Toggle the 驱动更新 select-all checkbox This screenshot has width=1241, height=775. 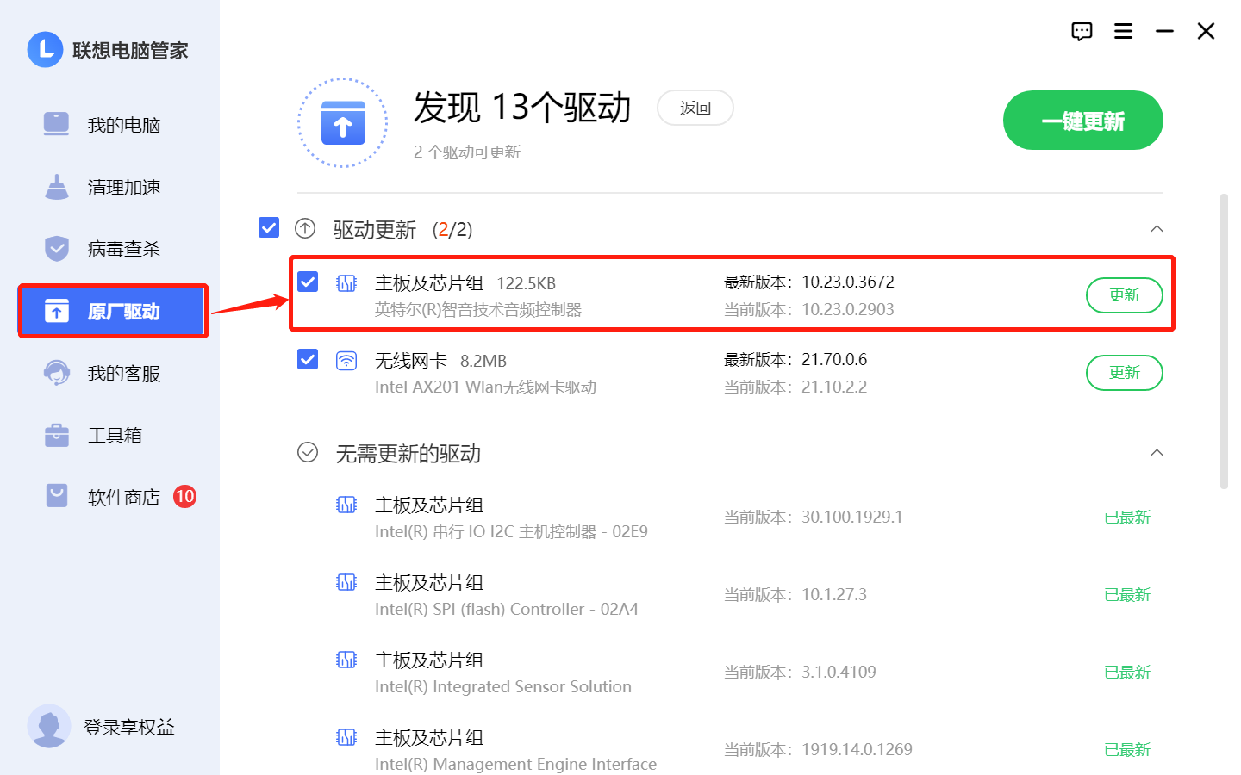coord(269,227)
